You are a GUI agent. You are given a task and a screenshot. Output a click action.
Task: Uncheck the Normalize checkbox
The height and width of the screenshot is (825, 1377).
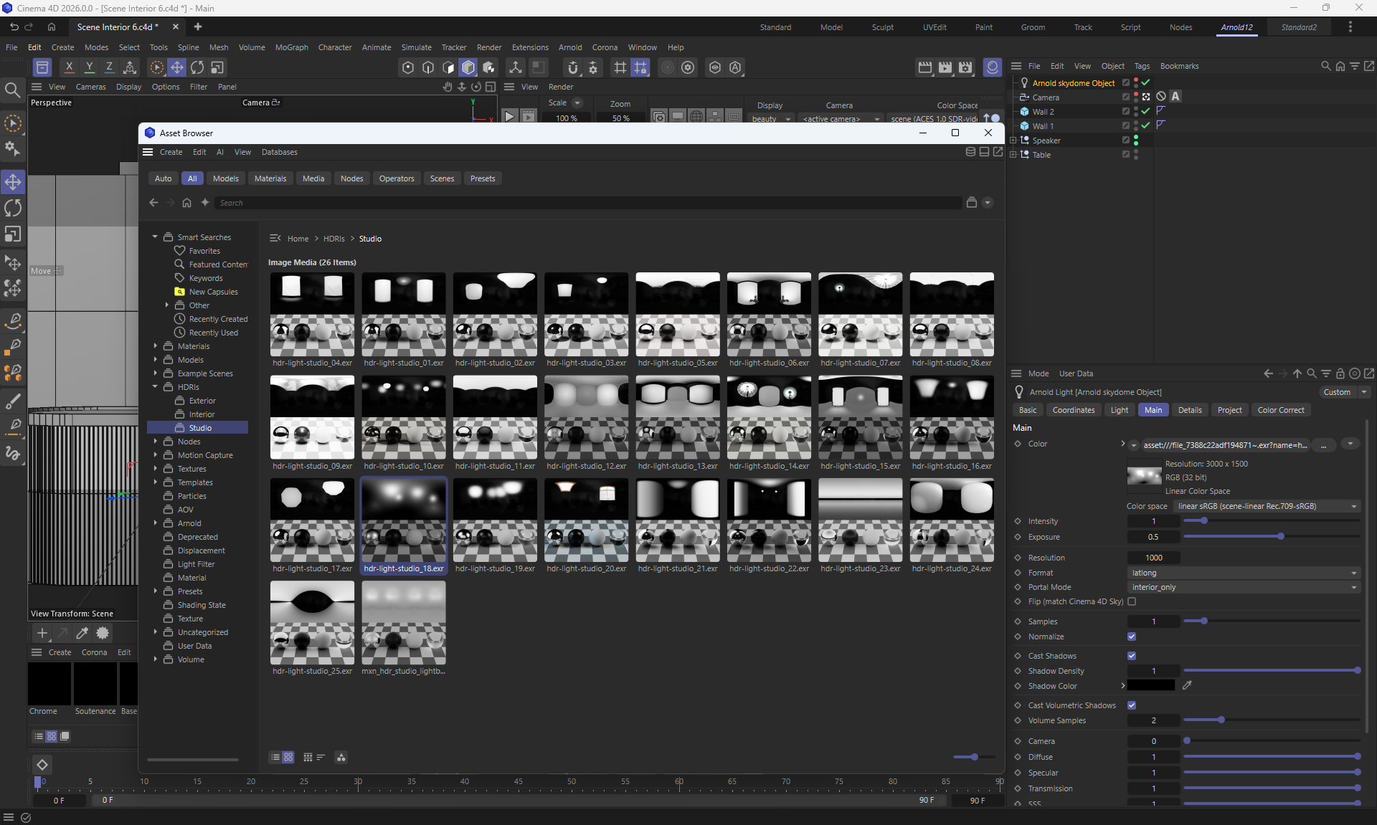(x=1132, y=636)
